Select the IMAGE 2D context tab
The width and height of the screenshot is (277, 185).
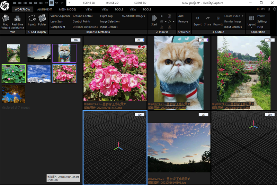(x=112, y=3)
